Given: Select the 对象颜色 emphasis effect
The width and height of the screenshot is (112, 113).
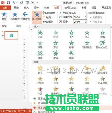Looking at the screenshot, I should [103, 80].
